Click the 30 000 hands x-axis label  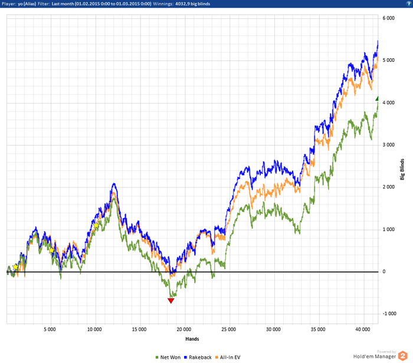pos(273,329)
